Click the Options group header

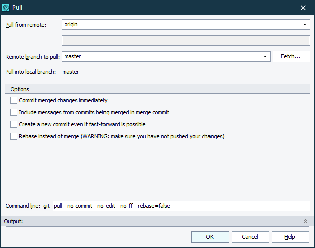point(20,89)
